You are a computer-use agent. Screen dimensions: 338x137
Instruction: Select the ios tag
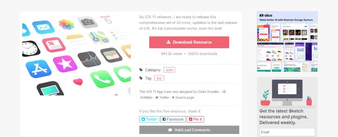(x=159, y=78)
